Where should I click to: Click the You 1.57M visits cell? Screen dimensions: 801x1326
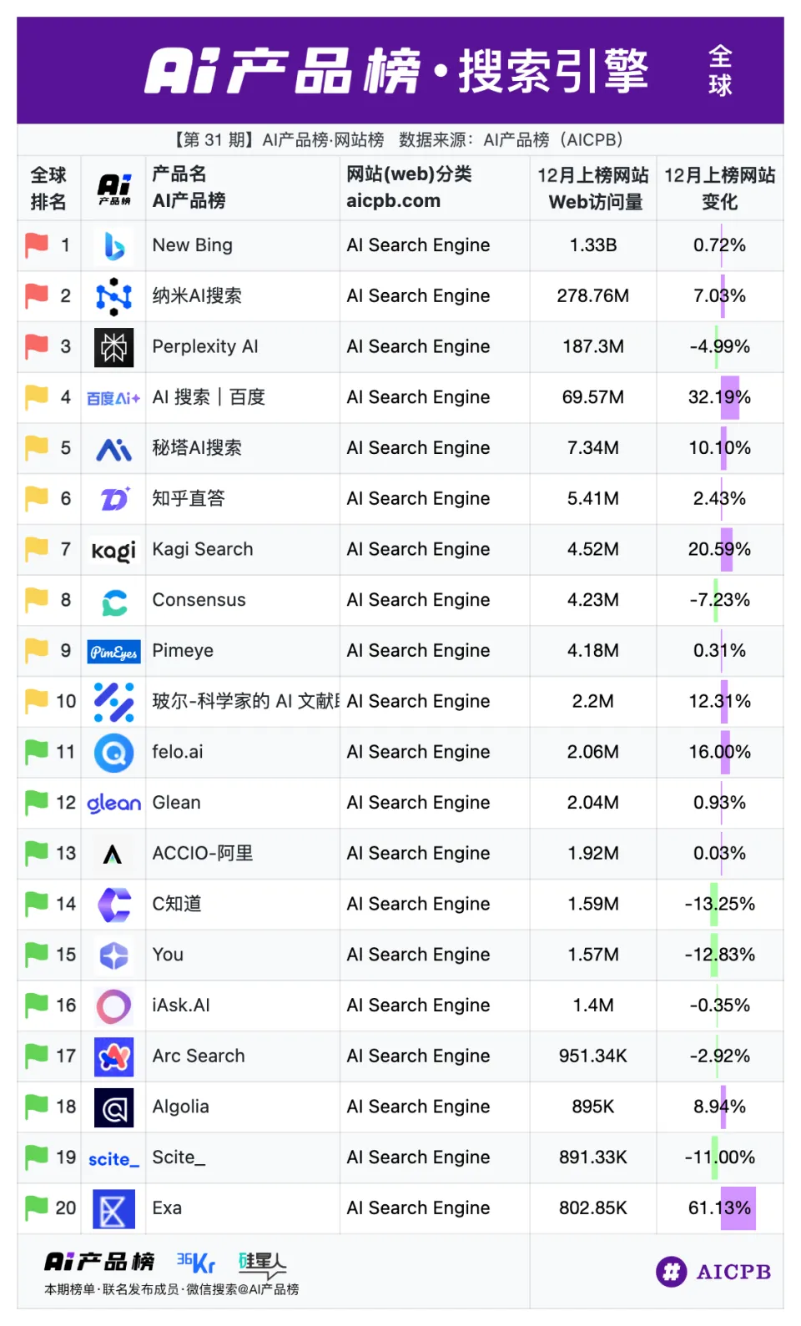593,955
